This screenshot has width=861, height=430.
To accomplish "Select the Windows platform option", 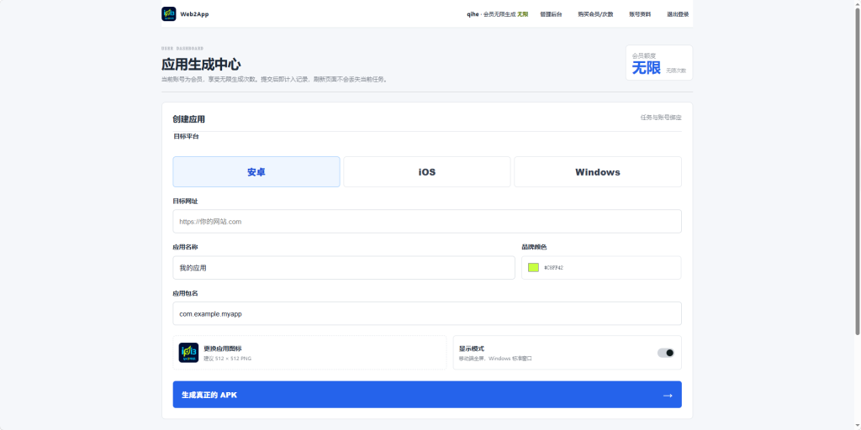I will [x=598, y=171].
